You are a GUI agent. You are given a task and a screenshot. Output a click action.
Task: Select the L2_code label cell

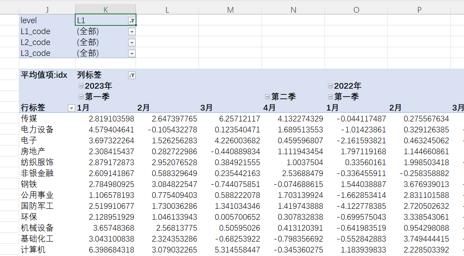tap(47, 42)
